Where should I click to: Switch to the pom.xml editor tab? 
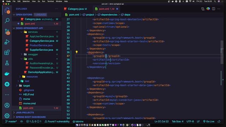pos(106,9)
